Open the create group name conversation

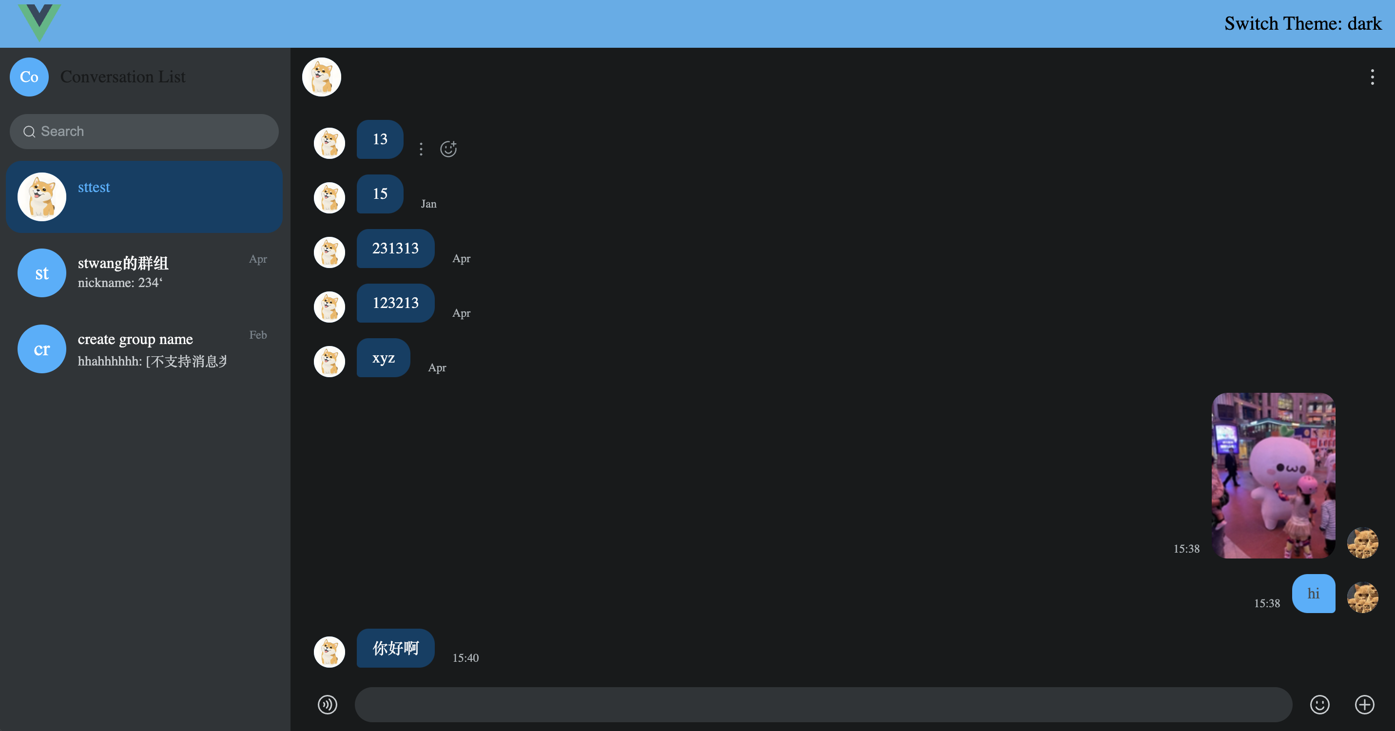145,349
